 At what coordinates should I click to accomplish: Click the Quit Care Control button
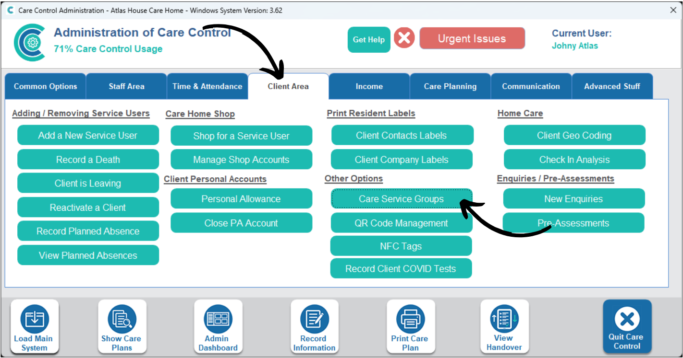(627, 326)
